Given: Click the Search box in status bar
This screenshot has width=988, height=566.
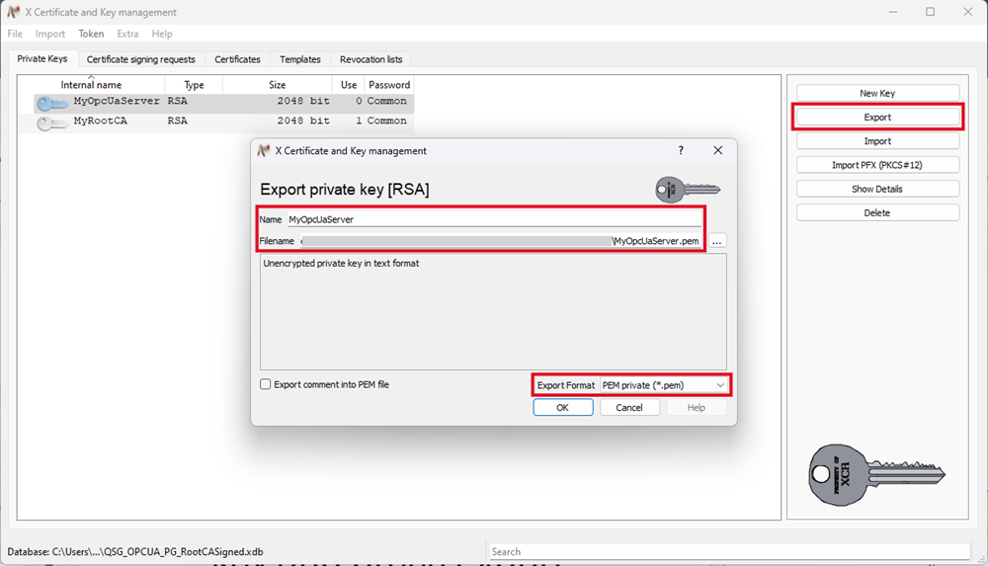Looking at the screenshot, I should 729,552.
